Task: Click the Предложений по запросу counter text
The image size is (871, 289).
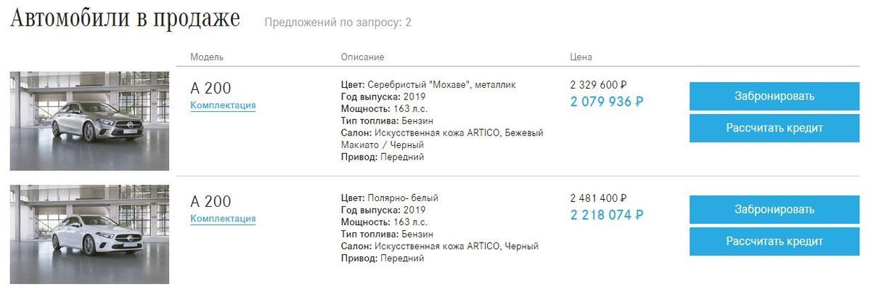Action: 338,23
